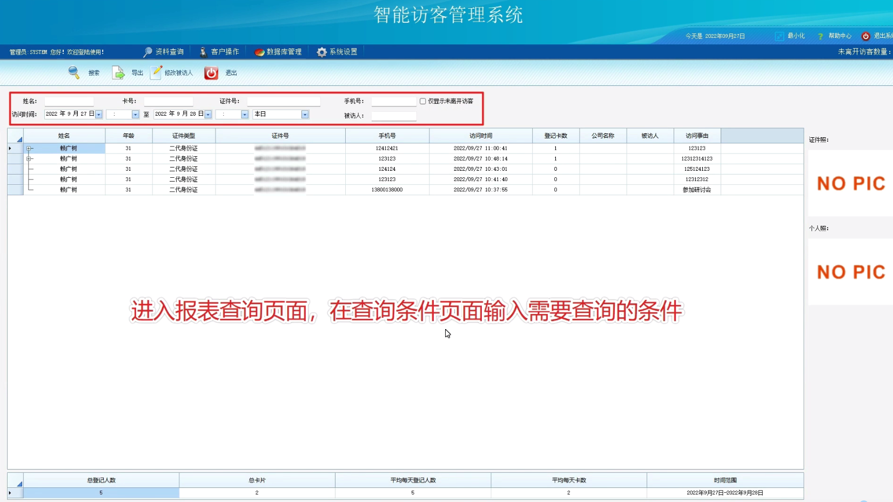
Task: Expand the first 赖广树 row tree node
Action: pyautogui.click(x=29, y=148)
